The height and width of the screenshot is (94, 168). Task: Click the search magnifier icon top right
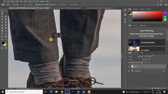tap(158, 5)
